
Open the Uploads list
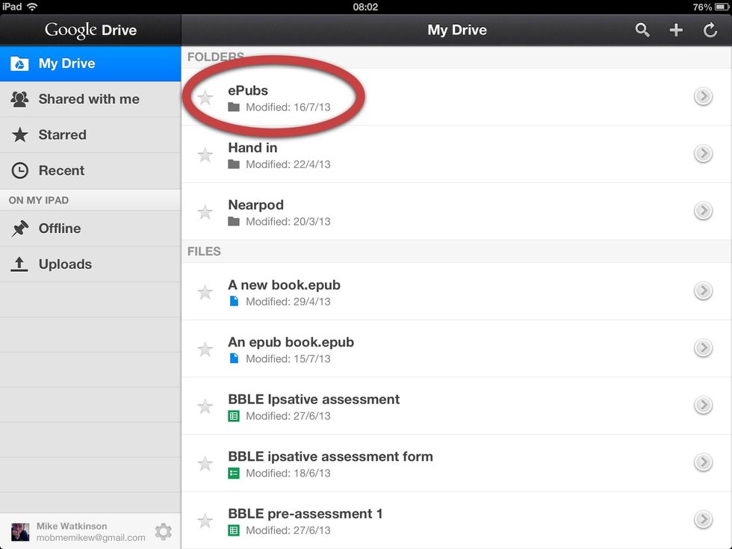click(x=90, y=264)
